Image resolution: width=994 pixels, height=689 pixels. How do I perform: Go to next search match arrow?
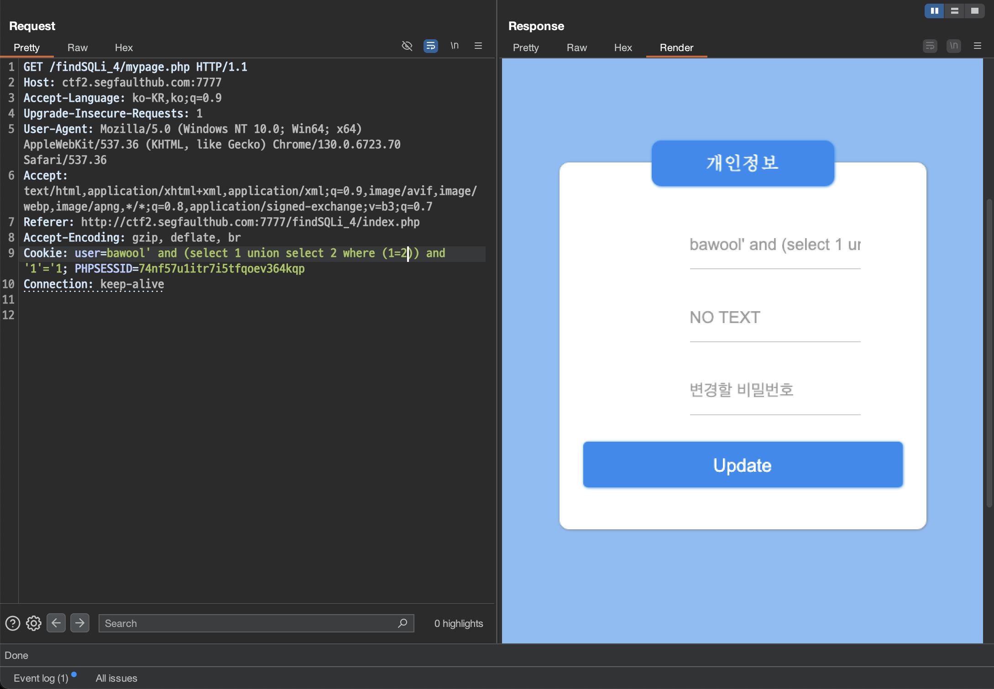(80, 623)
